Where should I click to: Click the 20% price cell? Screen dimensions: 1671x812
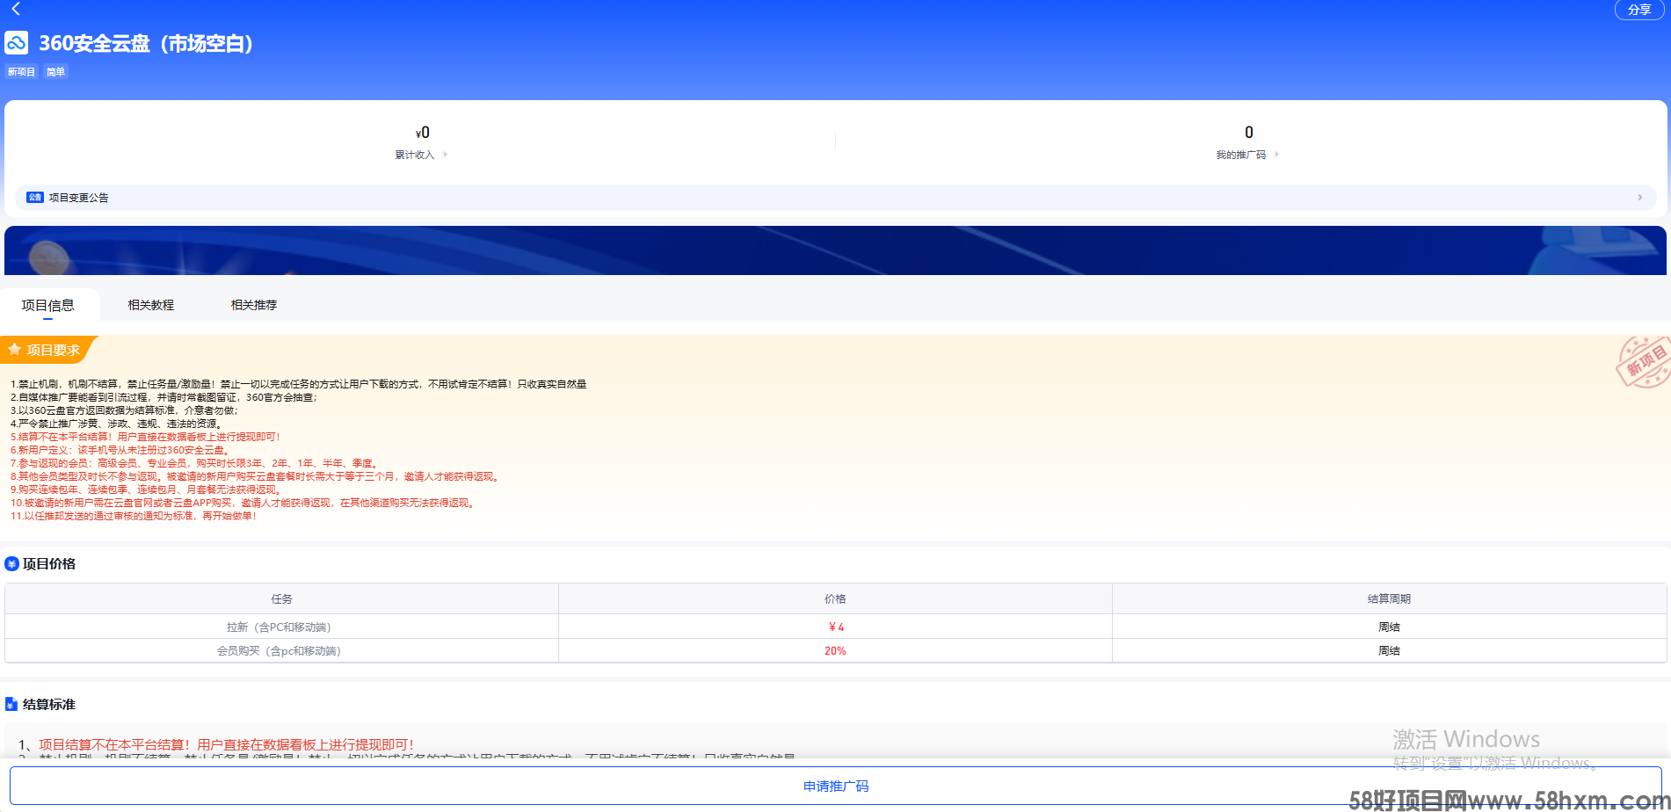pyautogui.click(x=835, y=651)
